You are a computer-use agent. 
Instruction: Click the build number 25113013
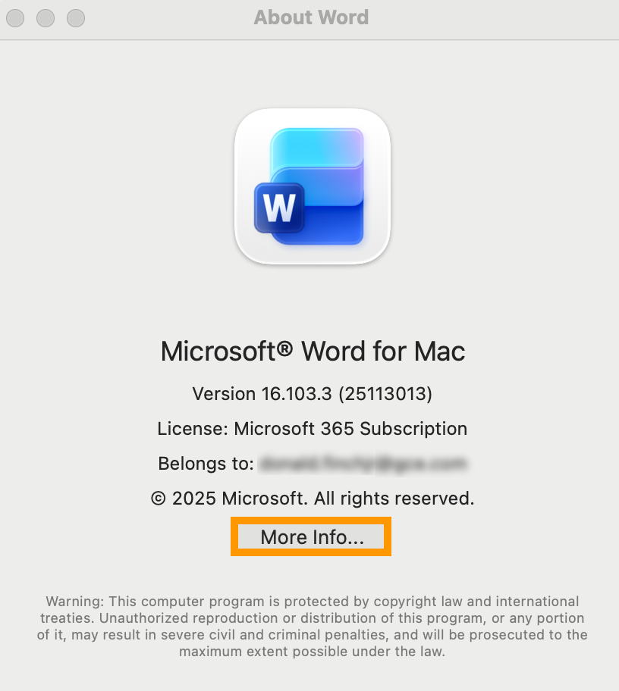pyautogui.click(x=385, y=393)
